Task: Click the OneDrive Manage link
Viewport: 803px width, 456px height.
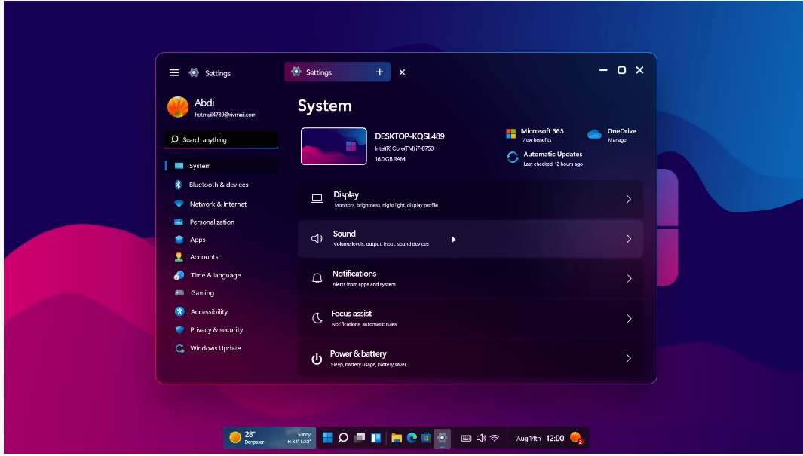Action: point(617,140)
